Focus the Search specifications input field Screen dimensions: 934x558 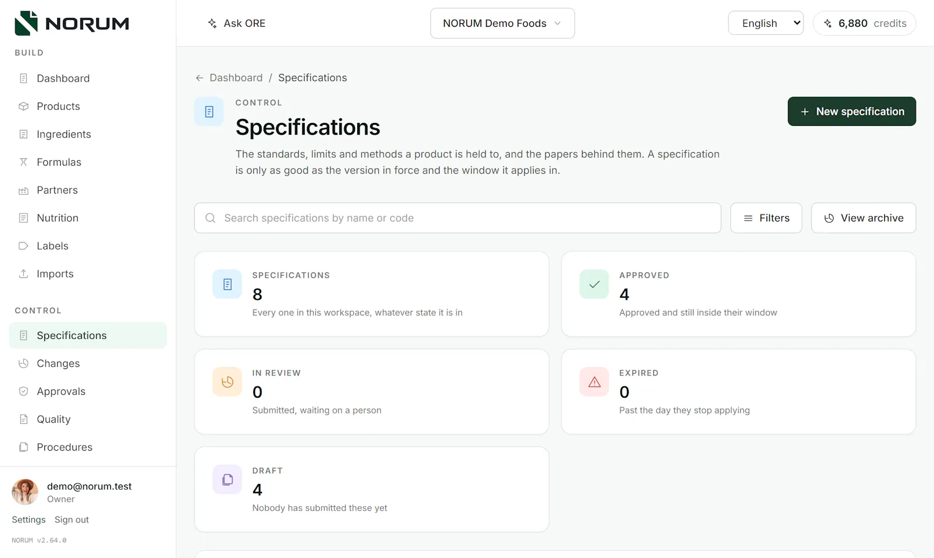point(458,218)
